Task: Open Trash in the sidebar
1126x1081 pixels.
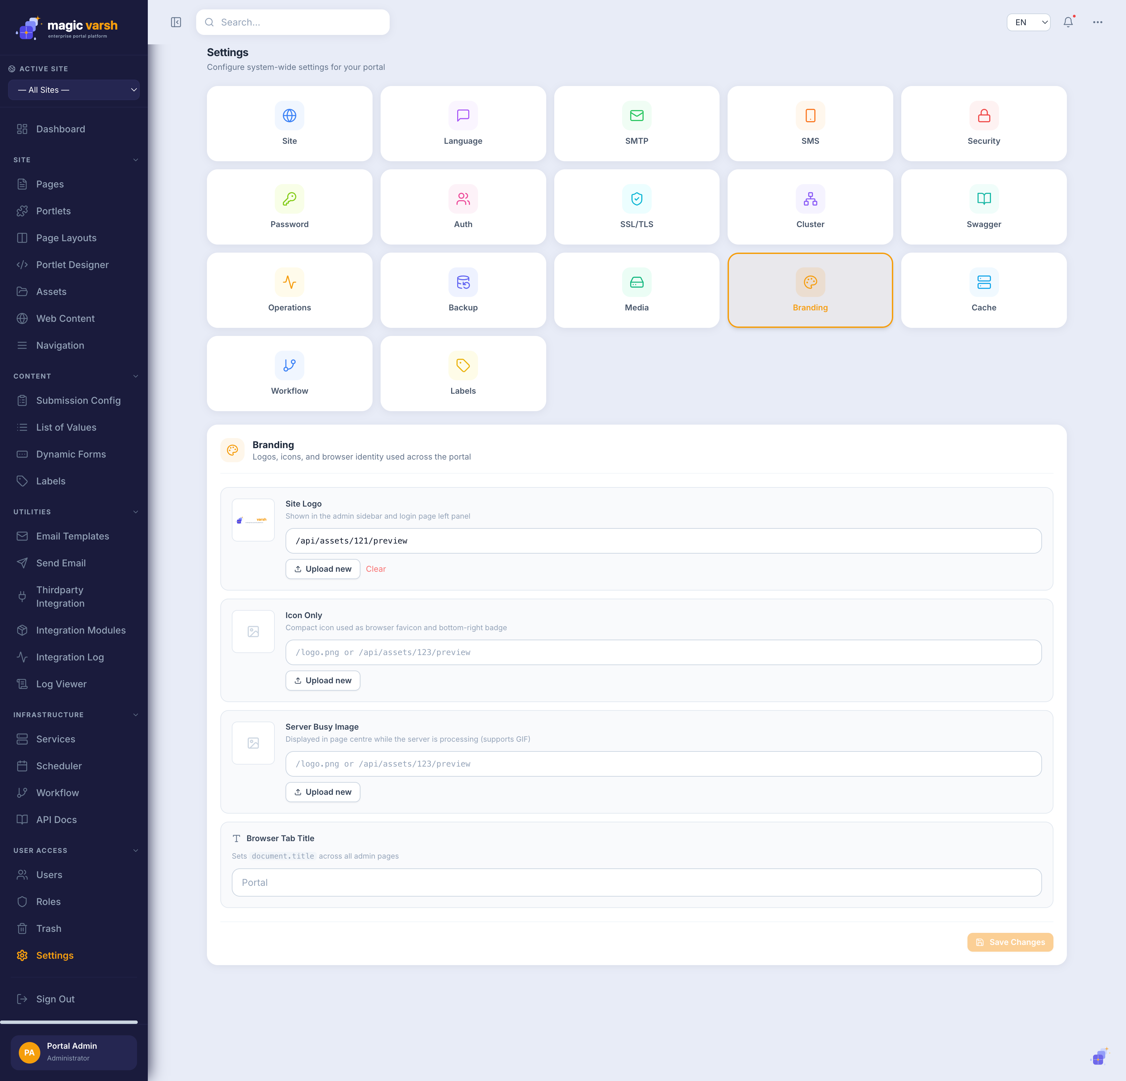Action: click(74, 928)
